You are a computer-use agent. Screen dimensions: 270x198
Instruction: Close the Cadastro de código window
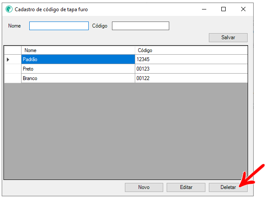click(243, 9)
